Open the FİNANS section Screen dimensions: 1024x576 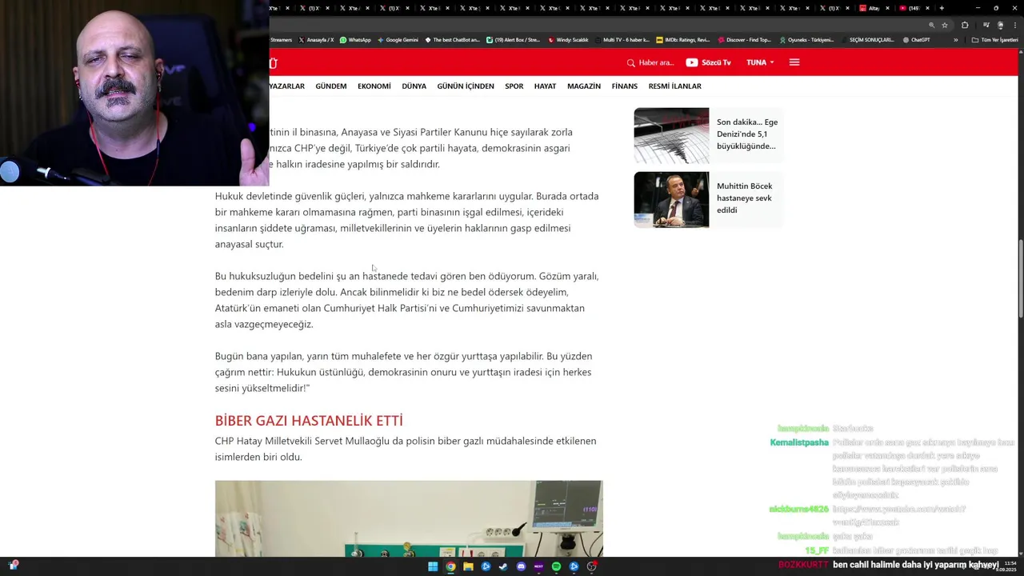pyautogui.click(x=625, y=86)
